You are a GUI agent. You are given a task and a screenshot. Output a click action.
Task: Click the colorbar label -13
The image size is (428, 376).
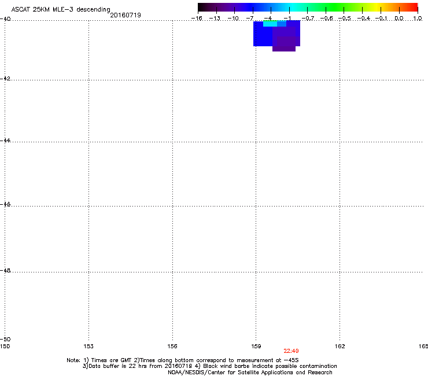[215, 19]
